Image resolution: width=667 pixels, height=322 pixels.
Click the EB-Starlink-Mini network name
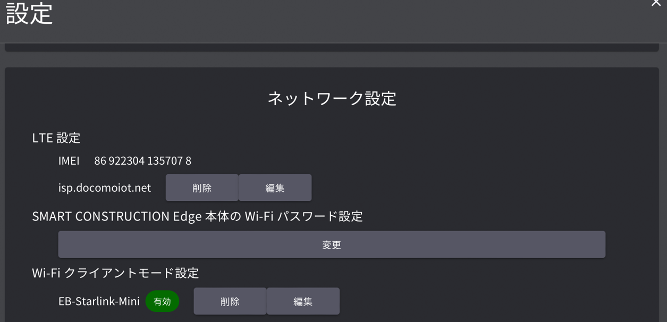point(99,301)
